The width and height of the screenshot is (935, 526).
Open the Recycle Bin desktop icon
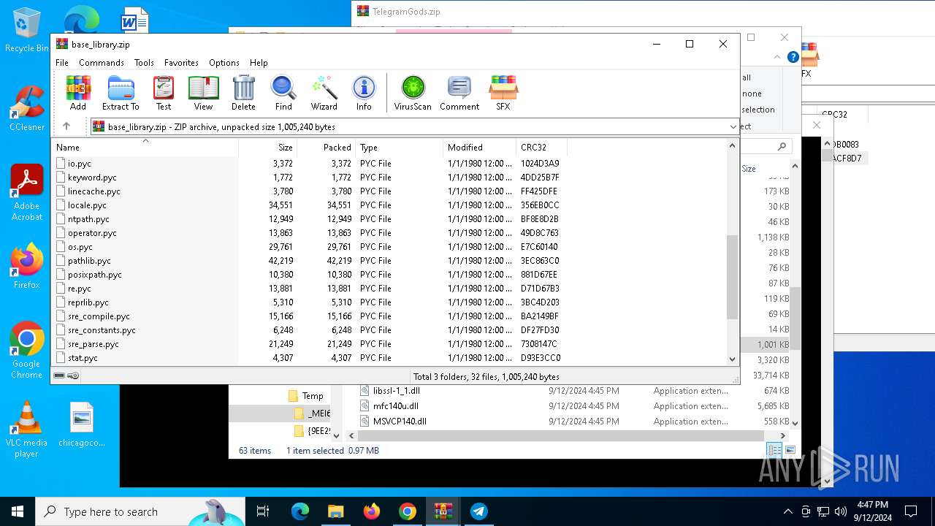tap(26, 31)
